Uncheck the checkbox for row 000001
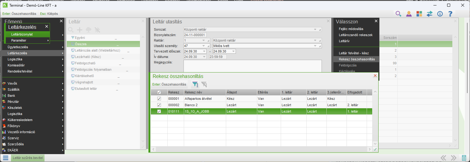Screen dimensions: 470x162 point(159,99)
